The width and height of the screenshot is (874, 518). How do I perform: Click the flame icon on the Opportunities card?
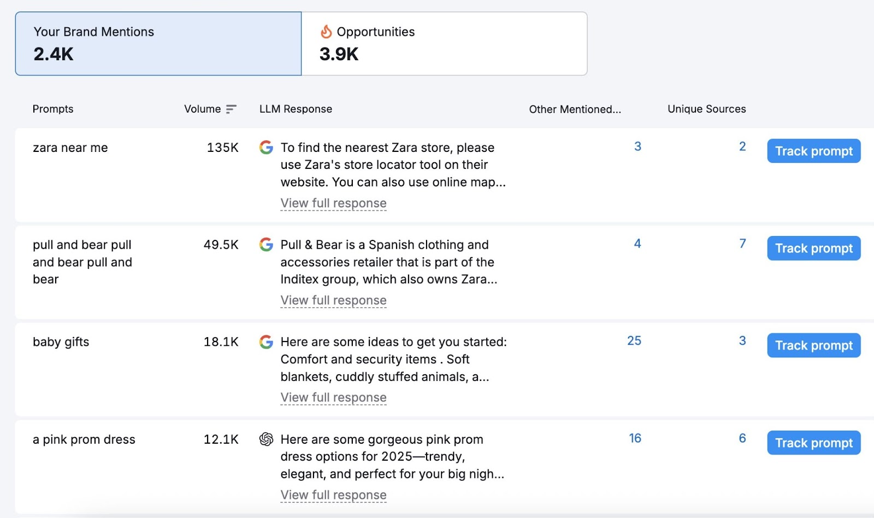327,32
